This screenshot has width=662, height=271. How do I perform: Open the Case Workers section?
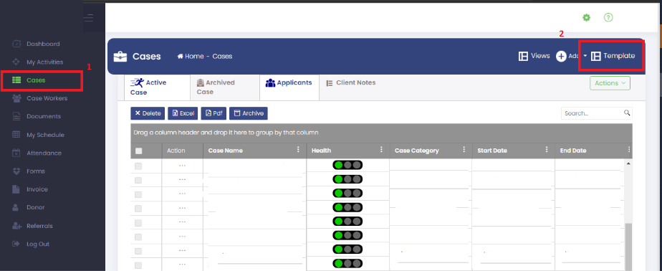tap(47, 98)
